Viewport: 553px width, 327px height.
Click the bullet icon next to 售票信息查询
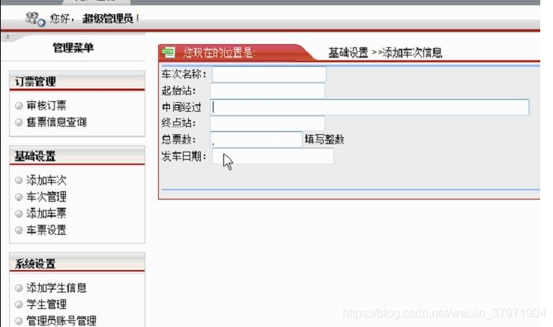coord(19,122)
